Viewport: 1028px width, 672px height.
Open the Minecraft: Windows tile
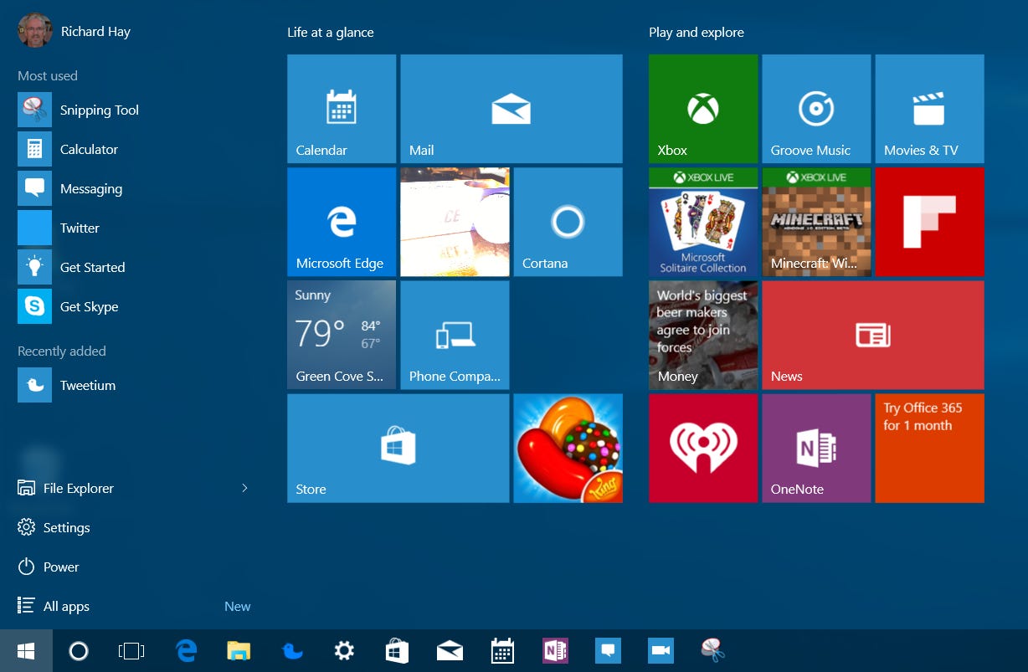[x=816, y=222]
